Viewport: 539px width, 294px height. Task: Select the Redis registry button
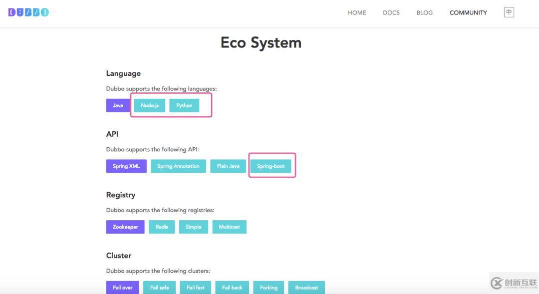(x=162, y=227)
